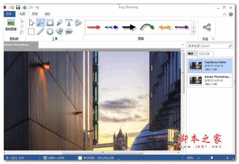
Task: Click the zoom out minus button
Action: 199,158
